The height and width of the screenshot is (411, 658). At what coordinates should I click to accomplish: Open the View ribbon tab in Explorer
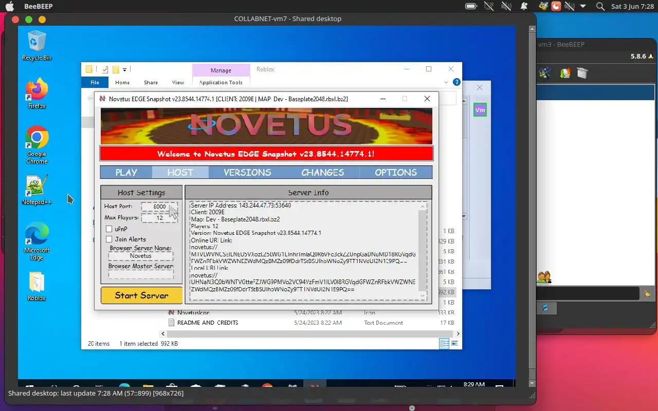(178, 82)
